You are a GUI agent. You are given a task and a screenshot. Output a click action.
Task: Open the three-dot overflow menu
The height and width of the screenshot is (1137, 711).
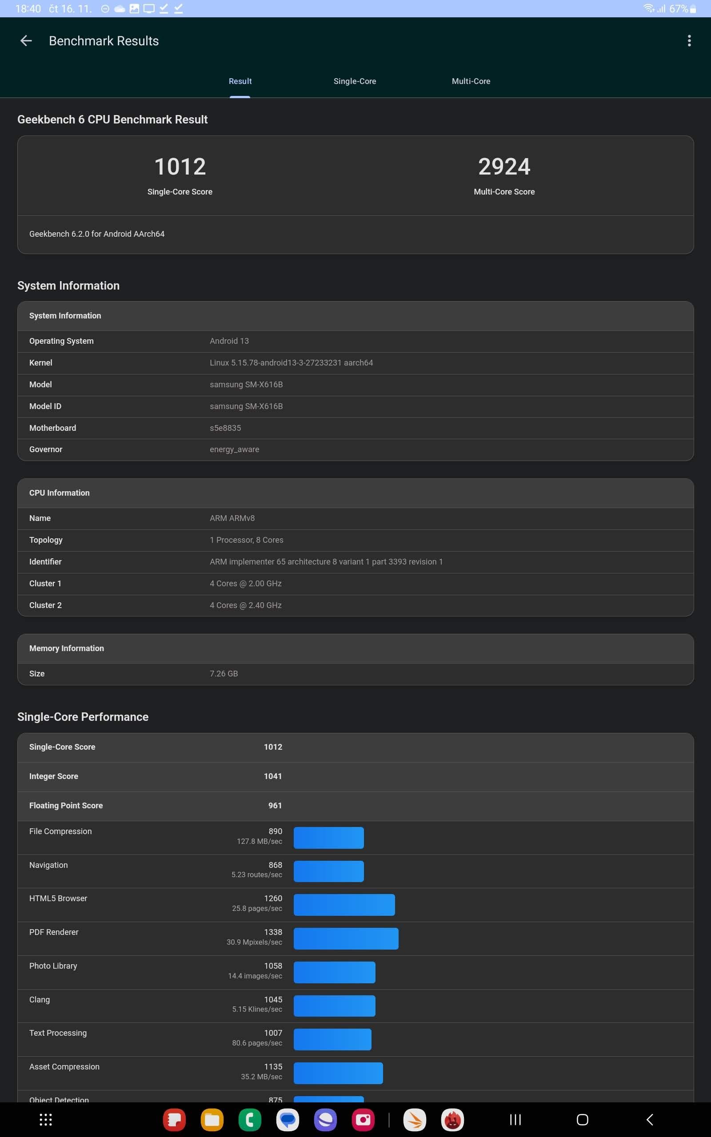point(689,41)
